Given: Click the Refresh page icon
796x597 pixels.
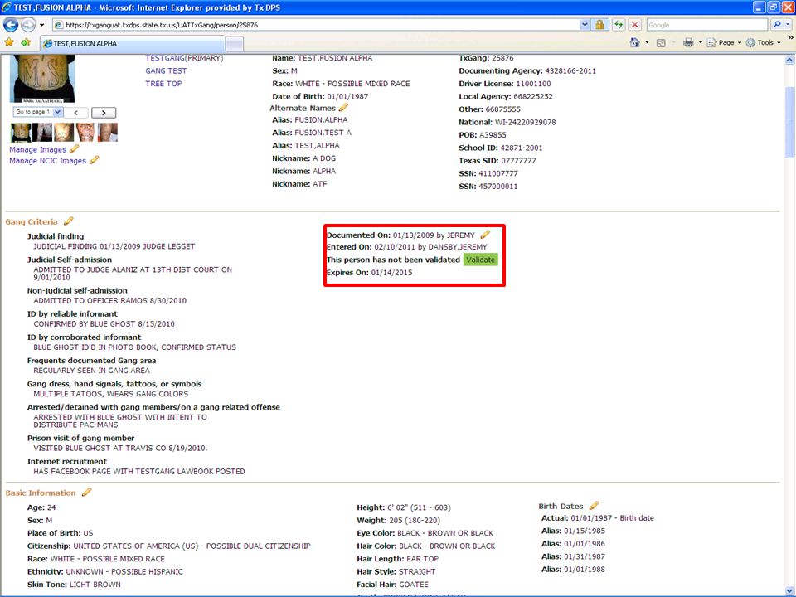Looking at the screenshot, I should [x=619, y=25].
